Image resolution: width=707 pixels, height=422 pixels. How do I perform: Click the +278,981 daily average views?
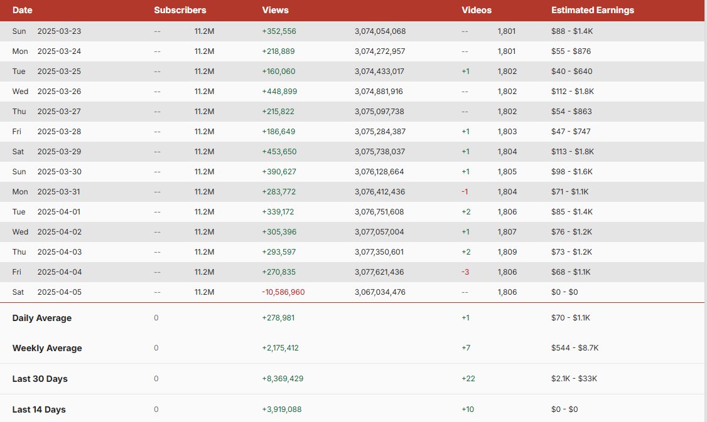point(278,317)
